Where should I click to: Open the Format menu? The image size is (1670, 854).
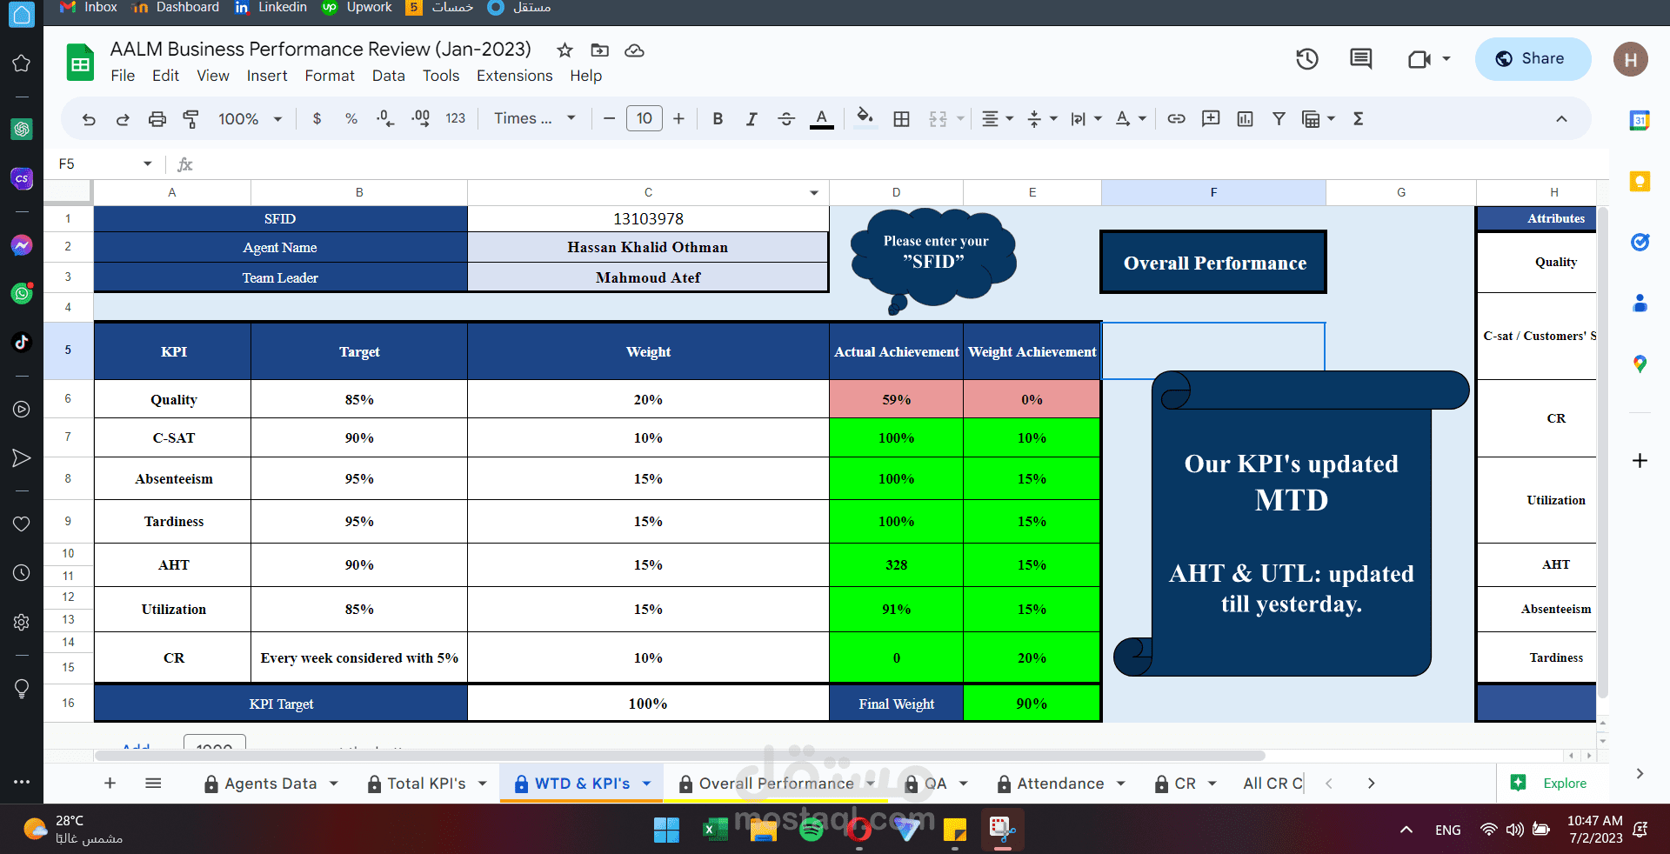330,76
